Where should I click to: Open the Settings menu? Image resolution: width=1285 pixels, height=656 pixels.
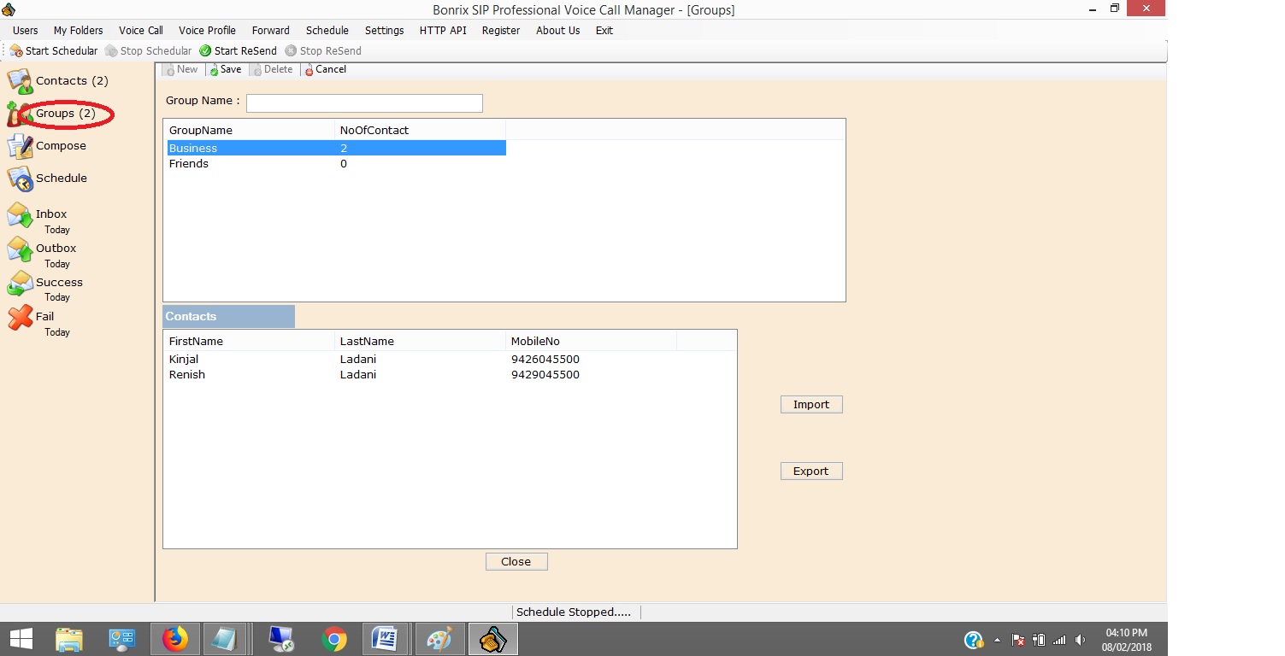pos(384,31)
